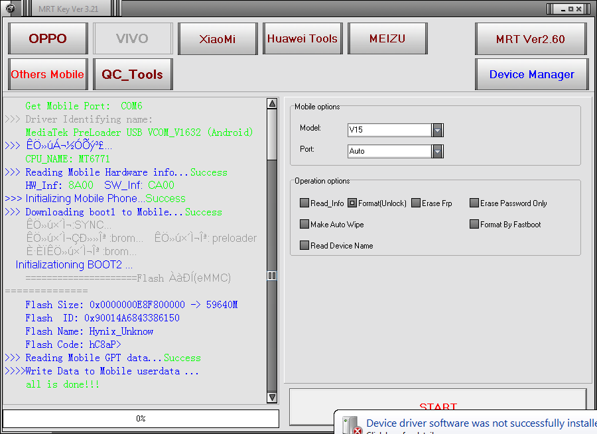This screenshot has width=597, height=434.
Task: Open Others Mobile section
Action: pos(48,74)
